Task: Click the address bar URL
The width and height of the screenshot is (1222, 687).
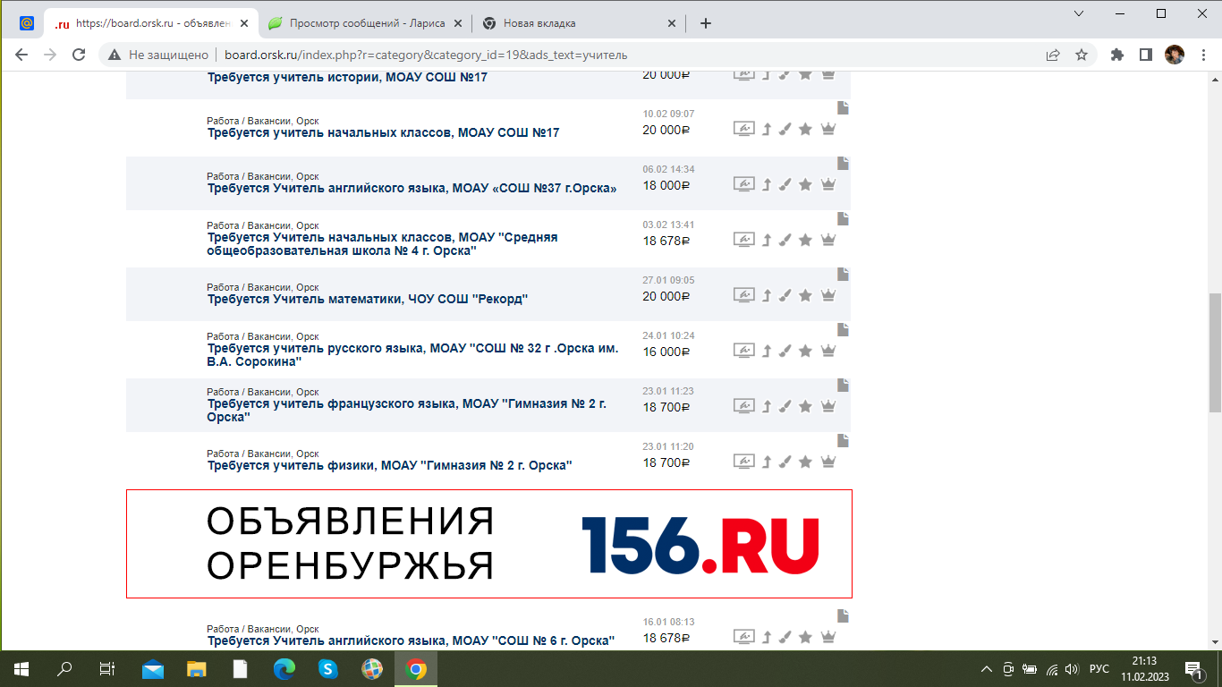Action: [x=426, y=55]
